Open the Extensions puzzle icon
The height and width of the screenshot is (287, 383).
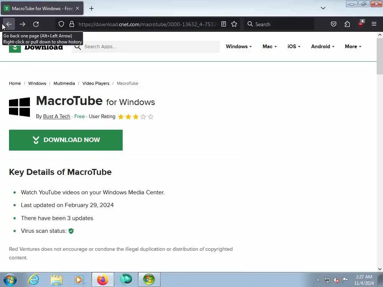347,24
